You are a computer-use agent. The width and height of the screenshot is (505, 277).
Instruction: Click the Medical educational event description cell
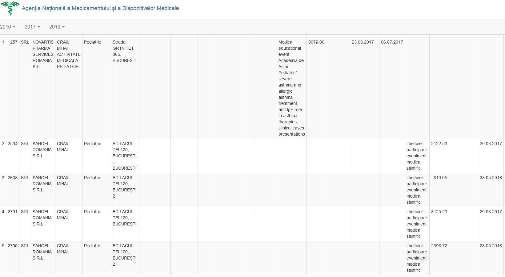click(291, 88)
